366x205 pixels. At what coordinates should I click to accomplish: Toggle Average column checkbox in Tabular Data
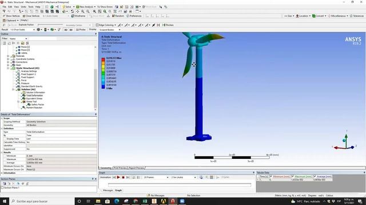point(315,177)
